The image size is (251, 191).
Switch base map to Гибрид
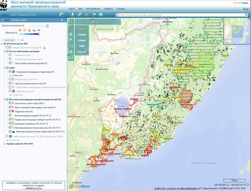pos(82,40)
